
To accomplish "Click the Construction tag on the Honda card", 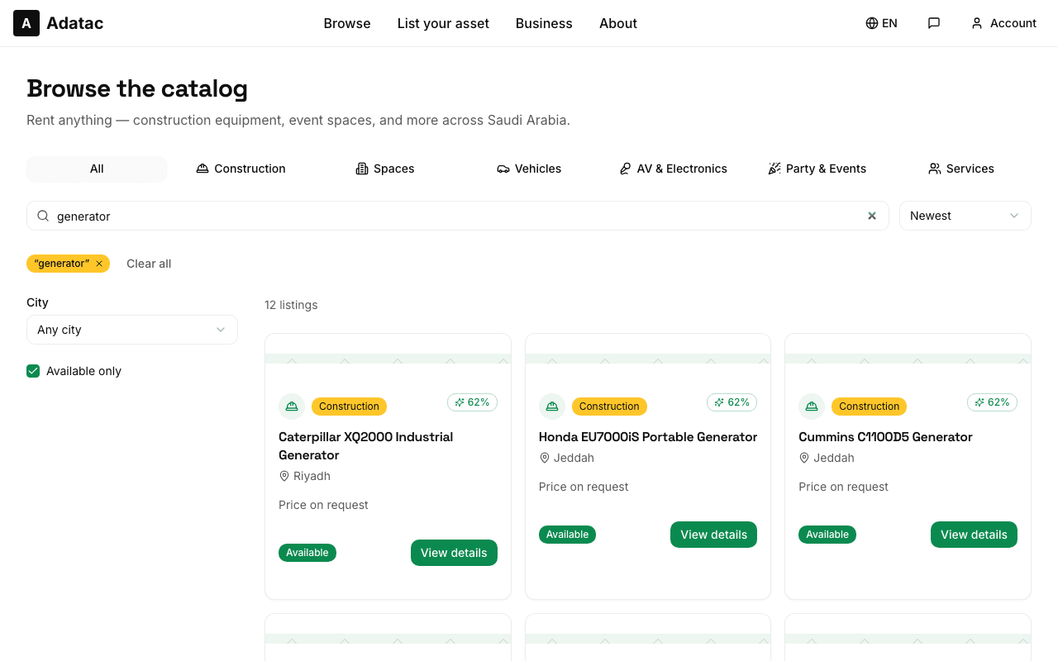I will pyautogui.click(x=609, y=407).
